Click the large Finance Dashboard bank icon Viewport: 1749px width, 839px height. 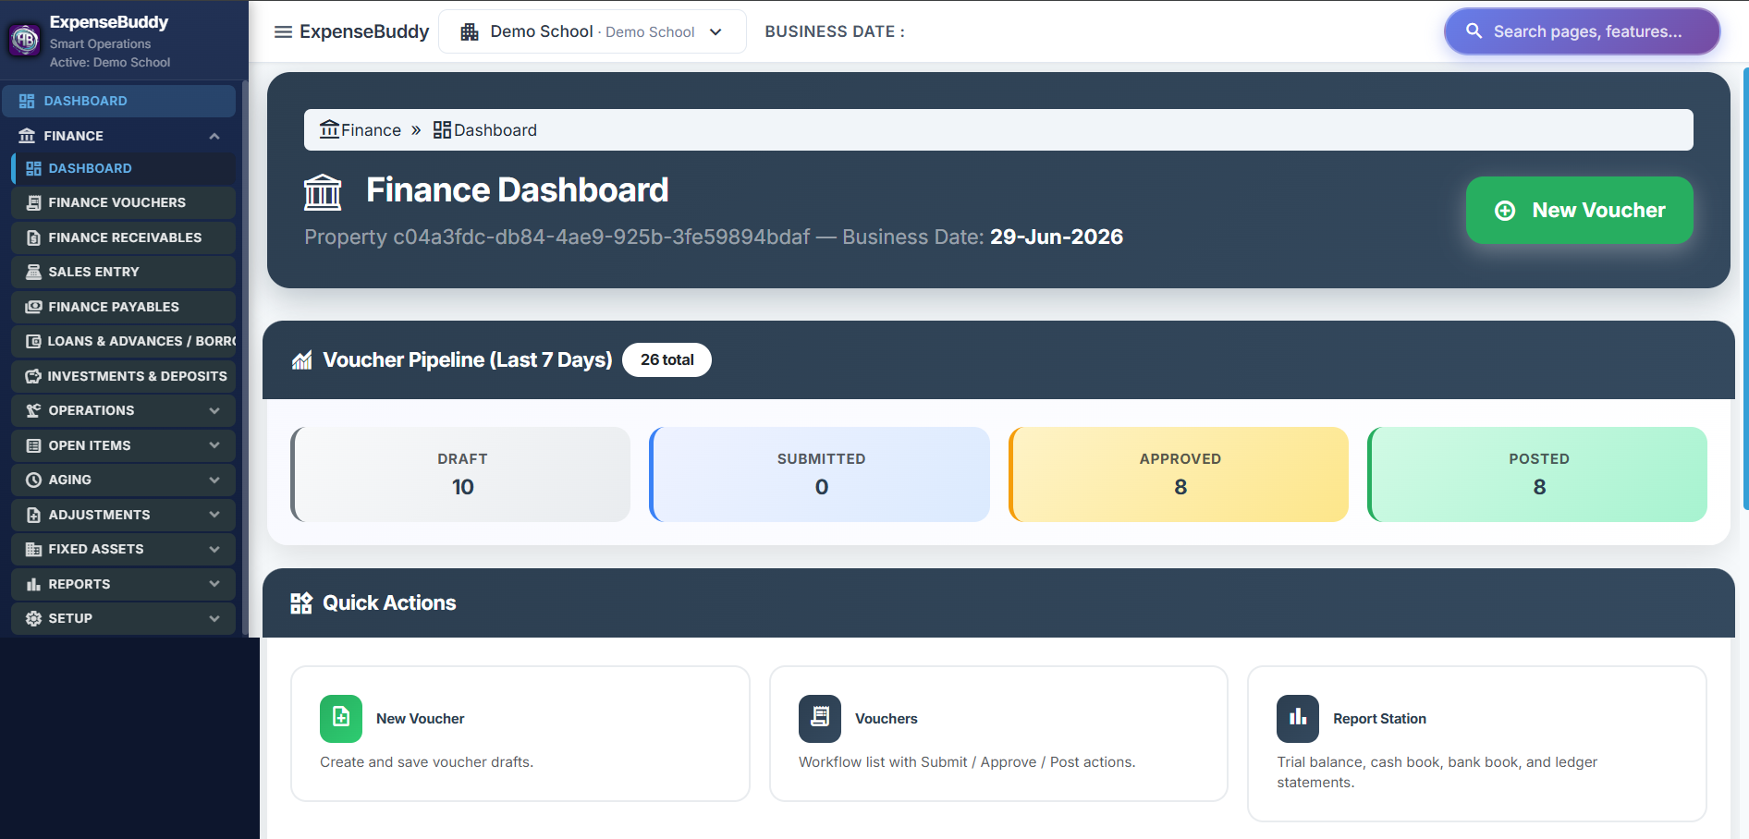pos(323,192)
